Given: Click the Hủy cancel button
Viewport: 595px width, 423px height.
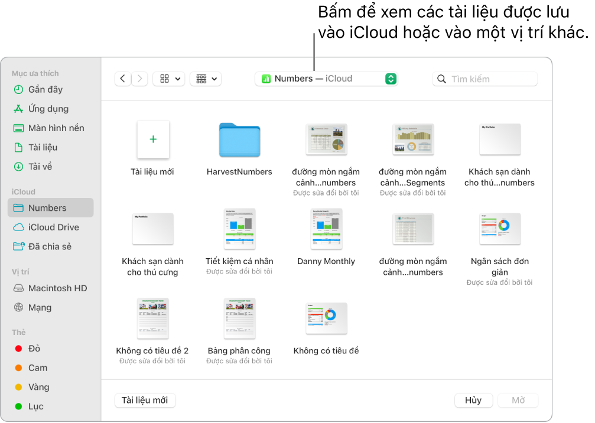Looking at the screenshot, I should click(x=473, y=400).
